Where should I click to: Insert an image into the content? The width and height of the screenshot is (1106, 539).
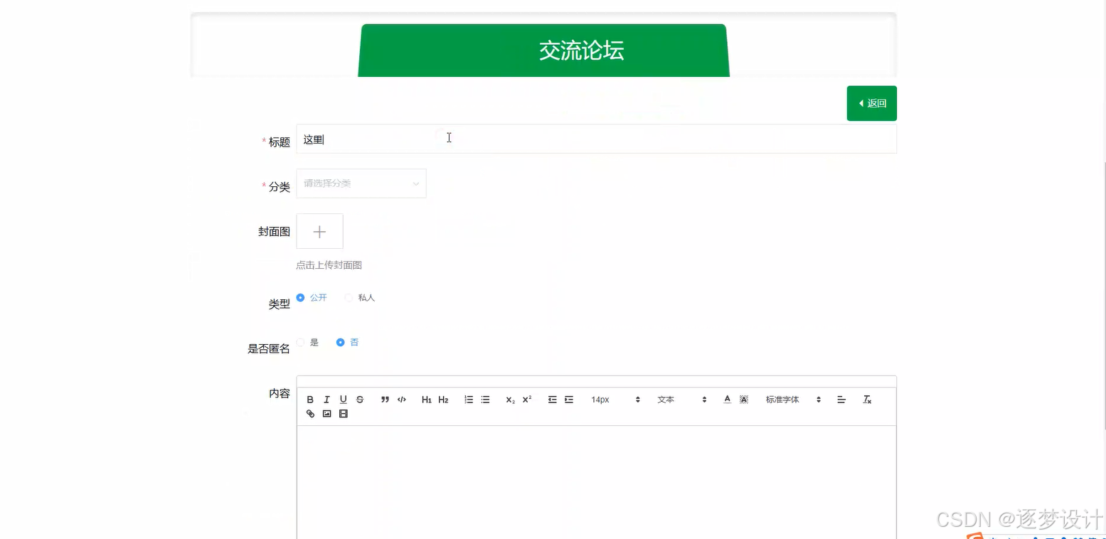(x=326, y=413)
